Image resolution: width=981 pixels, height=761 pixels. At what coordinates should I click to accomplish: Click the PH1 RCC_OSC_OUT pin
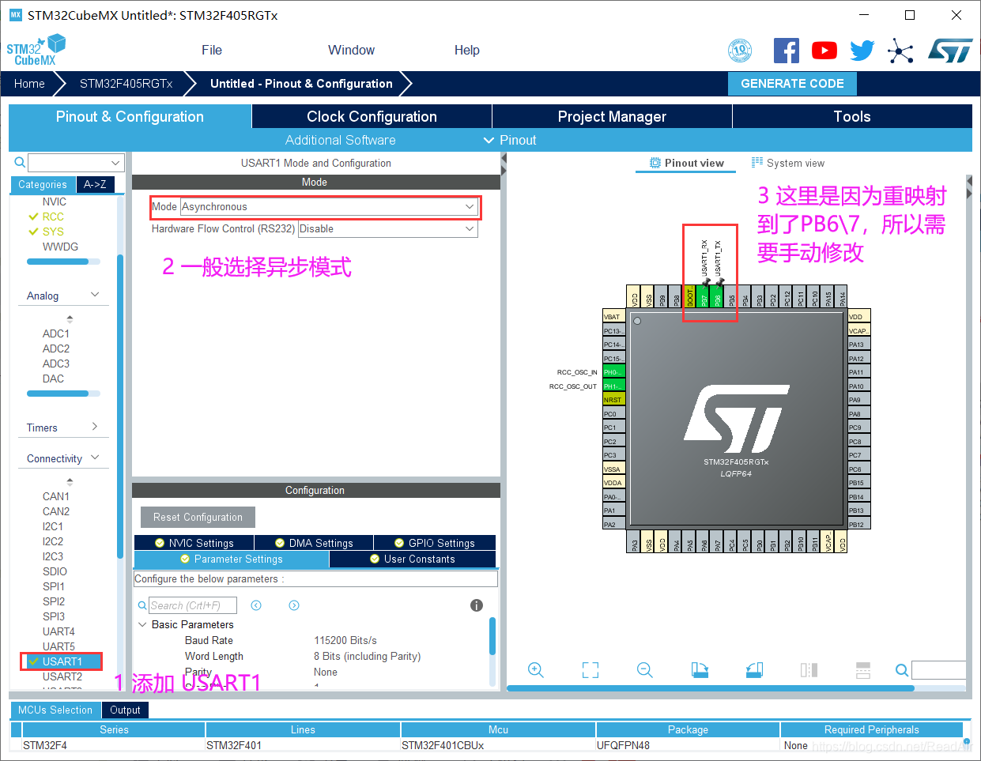613,386
